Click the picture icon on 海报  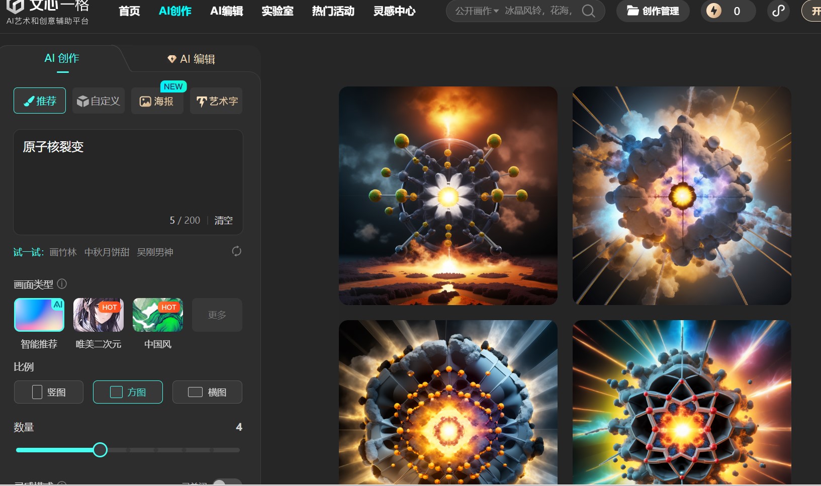point(145,102)
